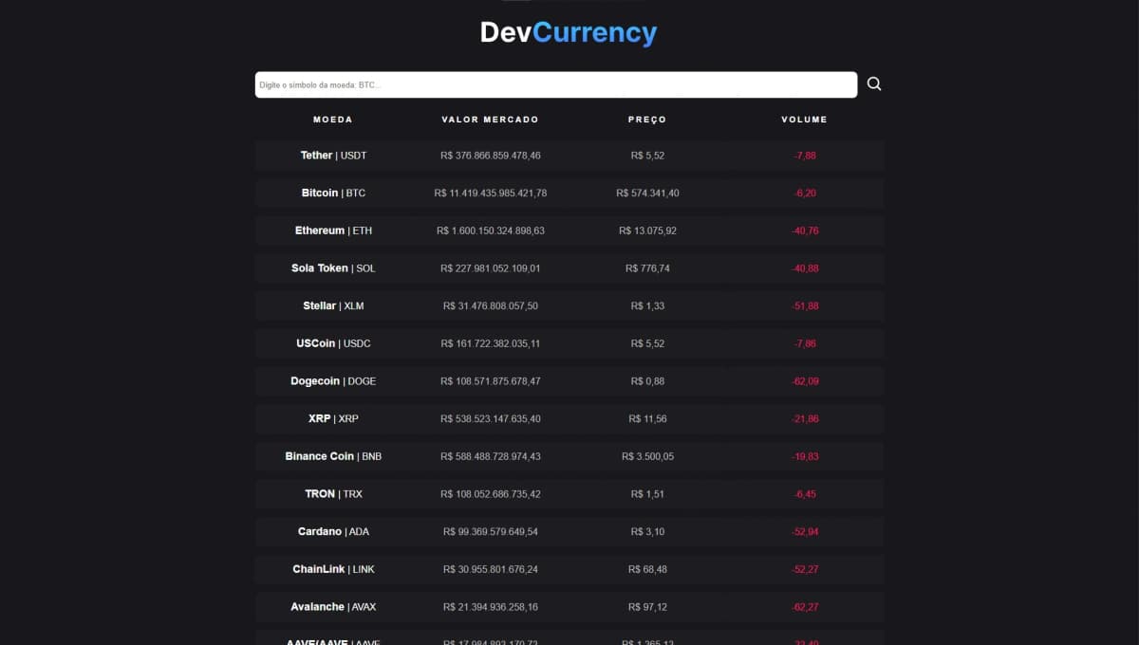Click ChainLink volume change -52,27

(x=805, y=569)
